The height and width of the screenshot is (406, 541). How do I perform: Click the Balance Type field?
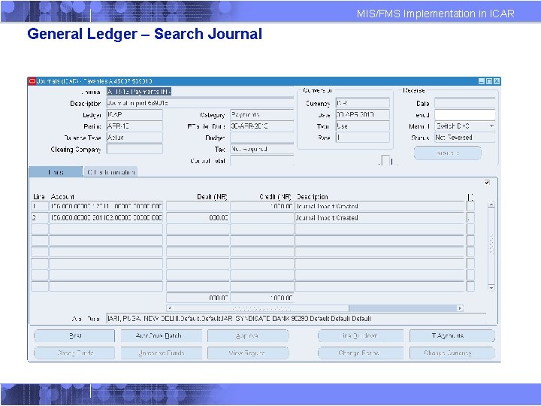coord(134,138)
